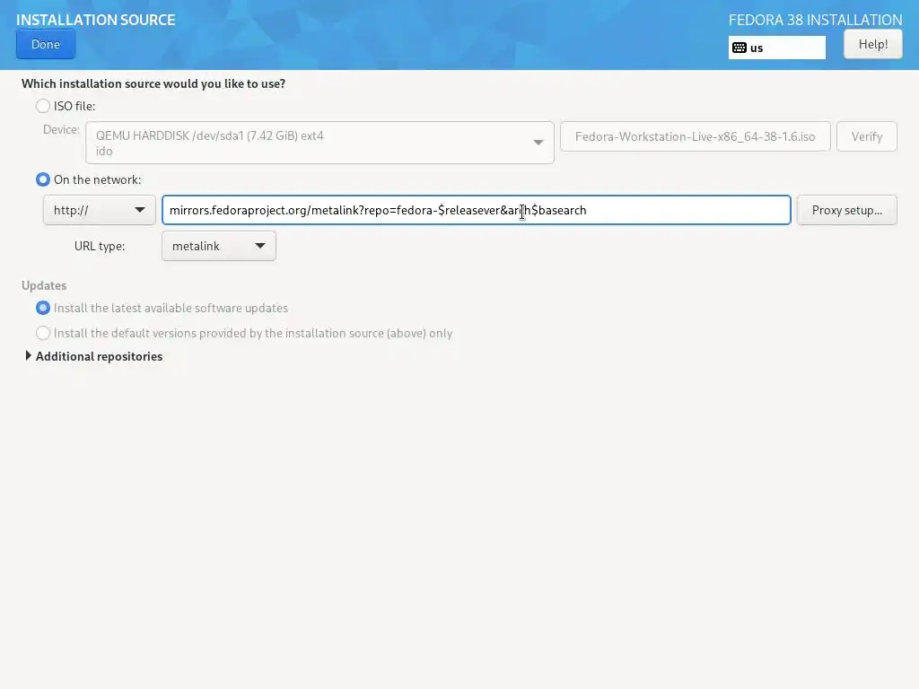The image size is (919, 689).
Task: Click into the mirrors.fedoraproject.org URL field
Action: coord(476,210)
